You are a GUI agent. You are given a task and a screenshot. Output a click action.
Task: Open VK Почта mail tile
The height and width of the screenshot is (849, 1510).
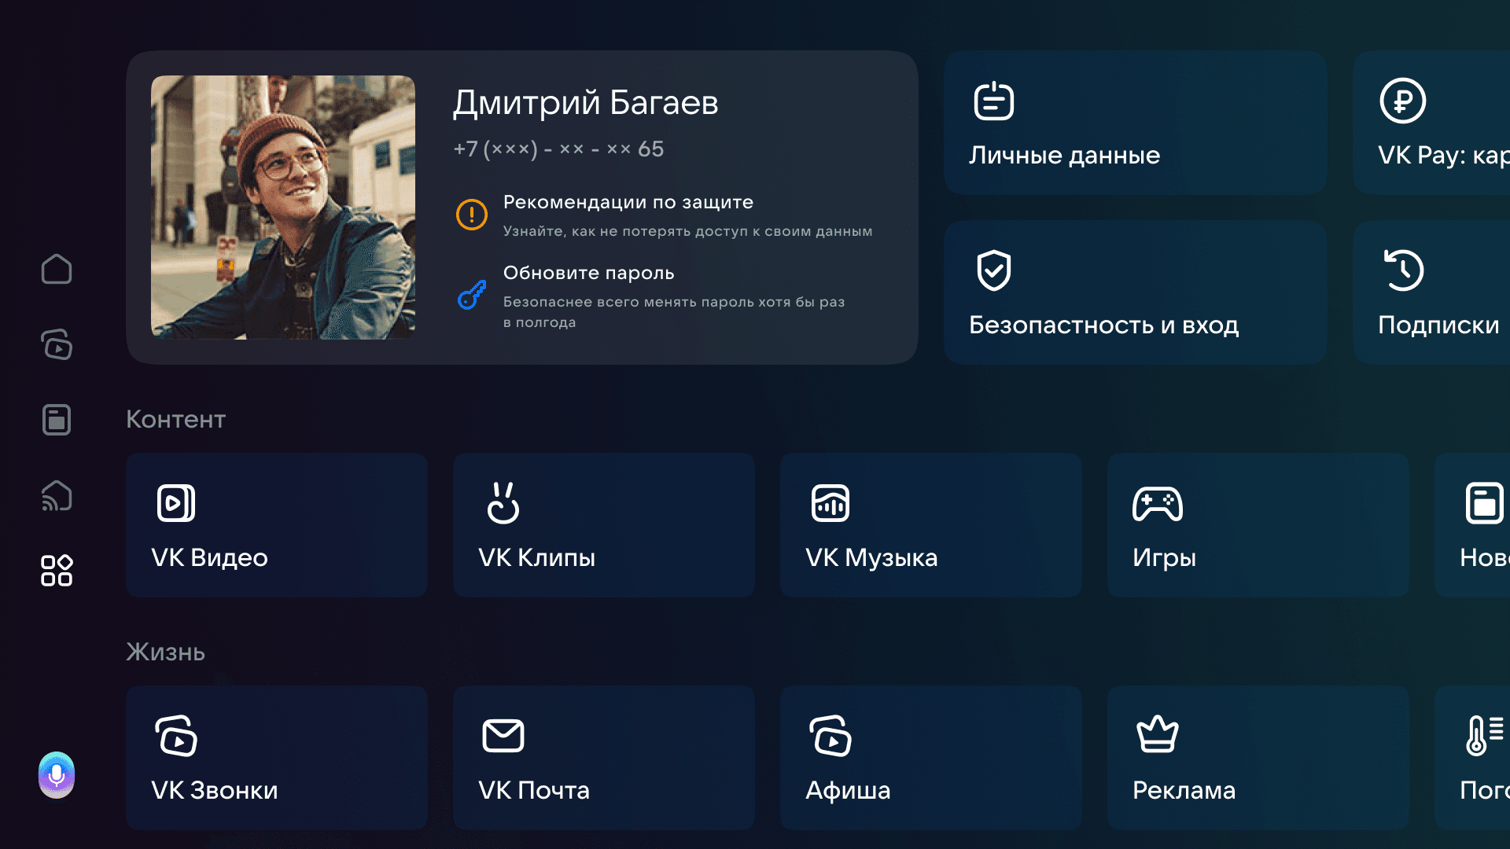click(x=603, y=757)
